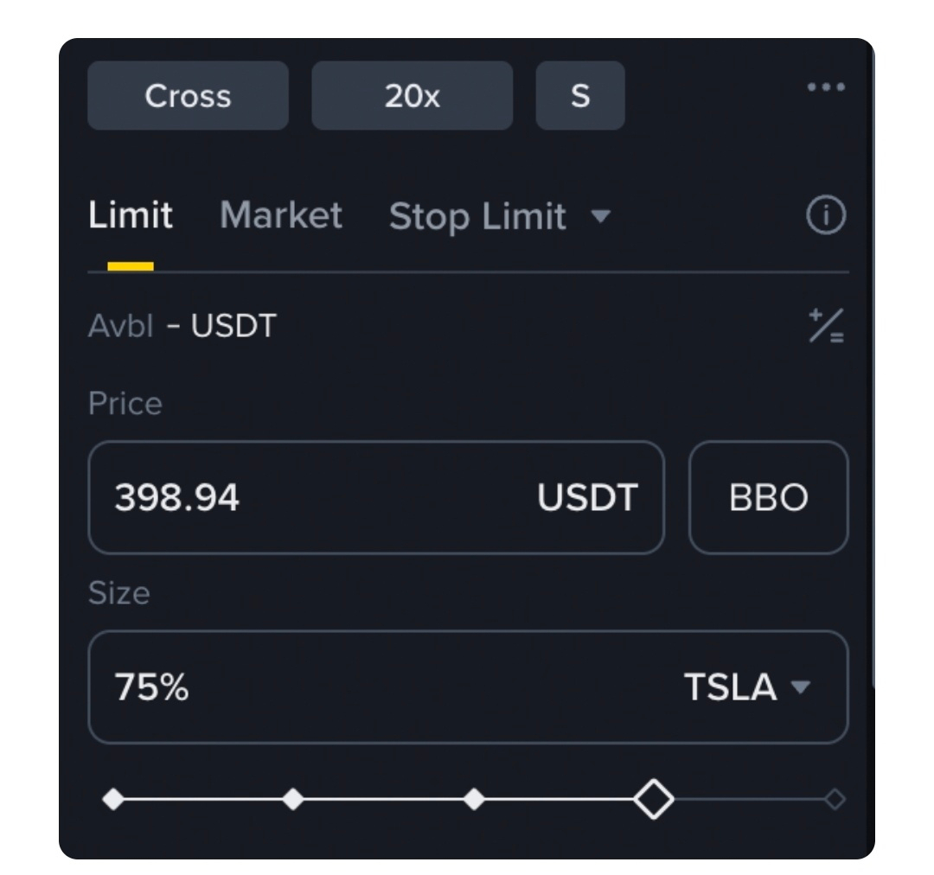Click the S position mode button
The height and width of the screenshot is (875, 934).
coord(580,96)
